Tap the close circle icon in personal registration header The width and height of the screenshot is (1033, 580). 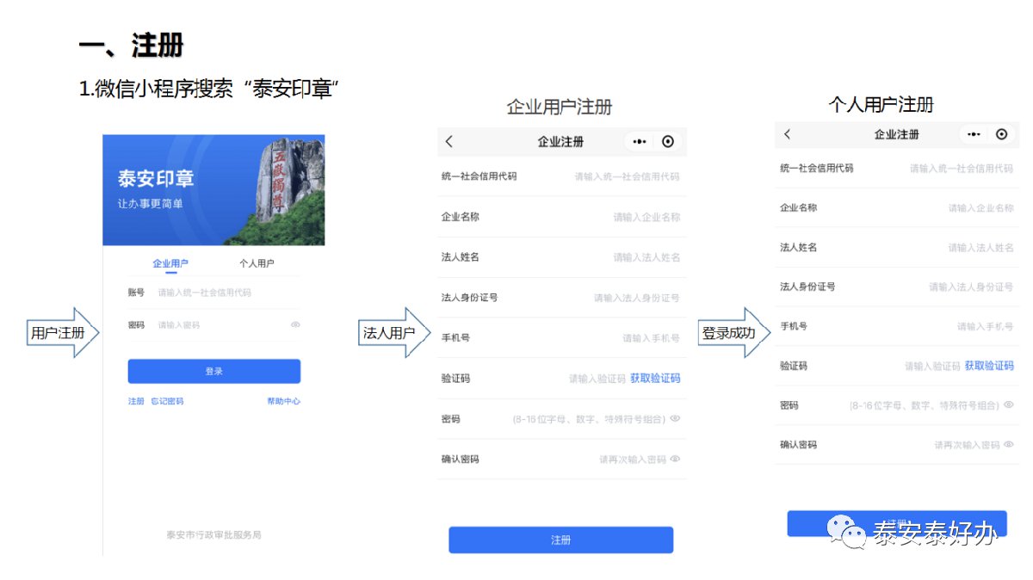click(1001, 134)
